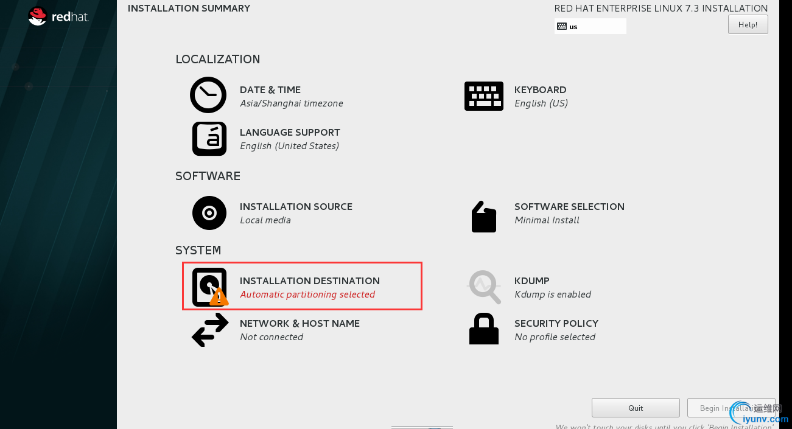Click the 'us' keyboard layout switcher
The width and height of the screenshot is (792, 429).
pos(590,26)
